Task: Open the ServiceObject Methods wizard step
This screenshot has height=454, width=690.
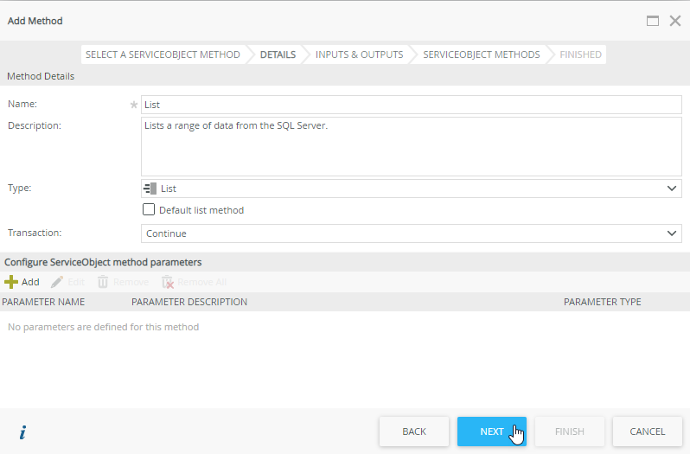Action: point(481,54)
